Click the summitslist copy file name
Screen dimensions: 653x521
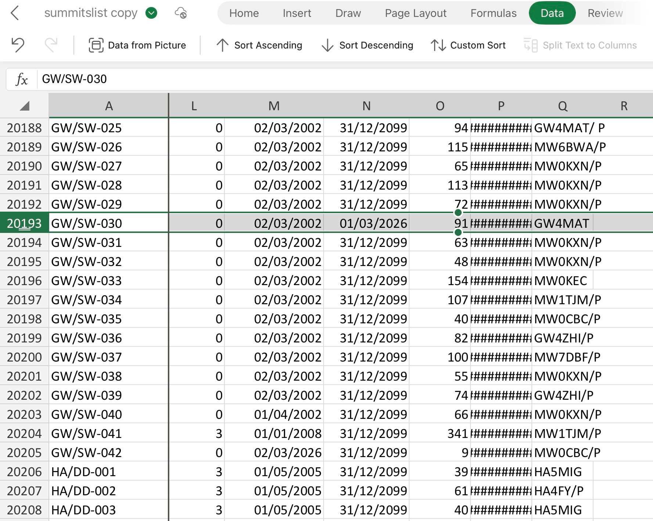pyautogui.click(x=91, y=13)
